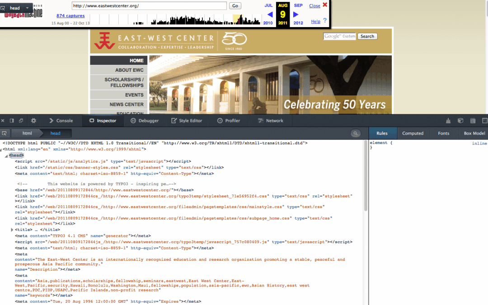Switch to the Box Model sidebar tab
488x305 pixels.
coord(474,133)
